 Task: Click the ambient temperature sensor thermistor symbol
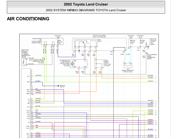(x=24, y=62)
